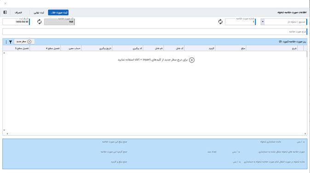This screenshot has width=310, height=173.
Task: Focus the شرح صورت خلاصه description field
Action: click(x=155, y=32)
